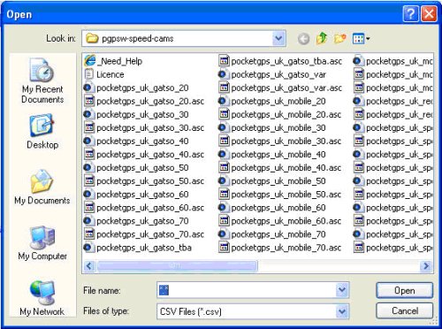The width and height of the screenshot is (442, 329).
Task: Click the horizontal scrollbar right arrow
Action: click(426, 266)
